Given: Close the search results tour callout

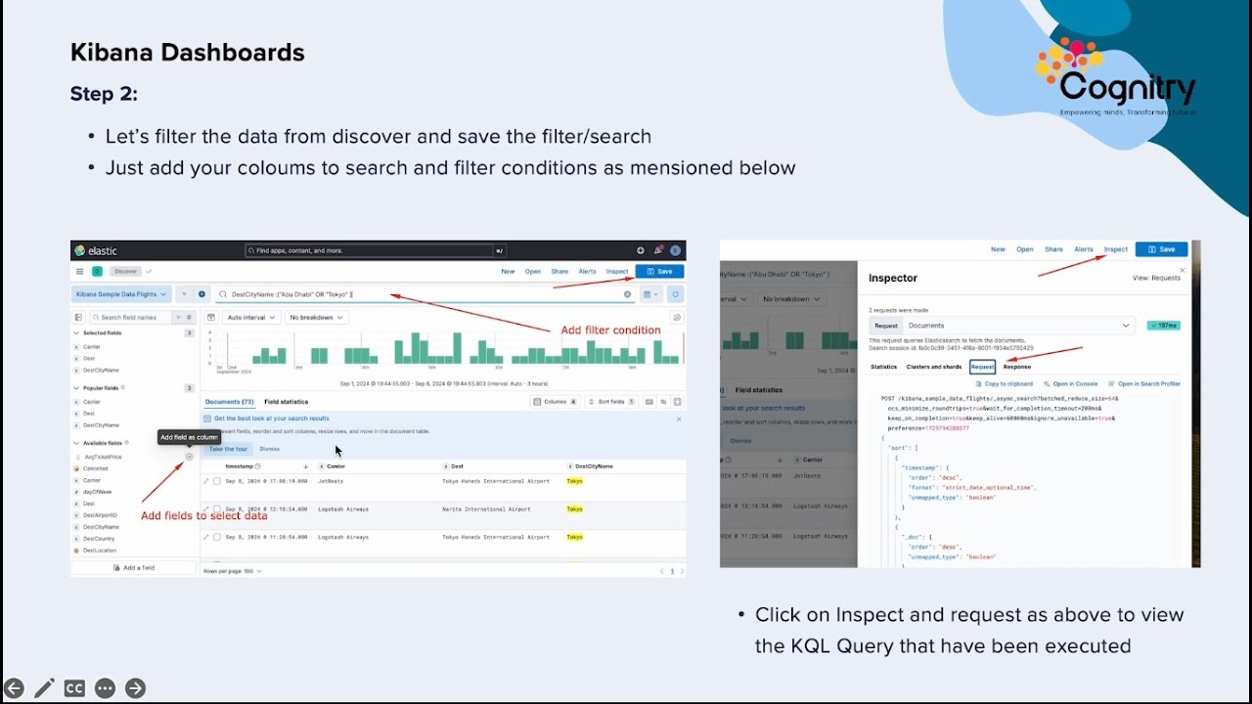Looking at the screenshot, I should (679, 418).
